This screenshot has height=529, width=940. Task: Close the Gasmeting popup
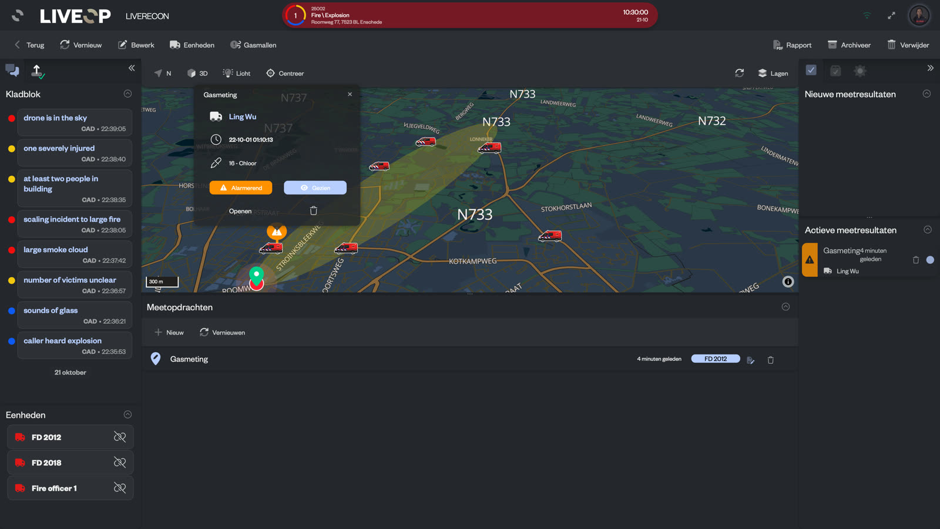(x=350, y=94)
